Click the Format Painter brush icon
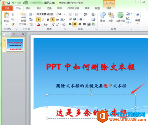This screenshot has width=148, height=125. click(13, 24)
